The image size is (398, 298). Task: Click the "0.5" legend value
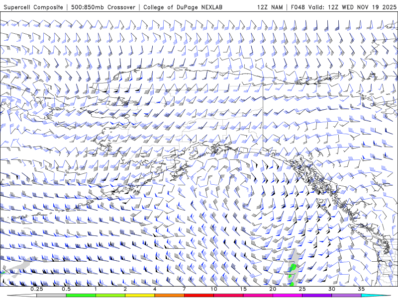click(x=66, y=289)
